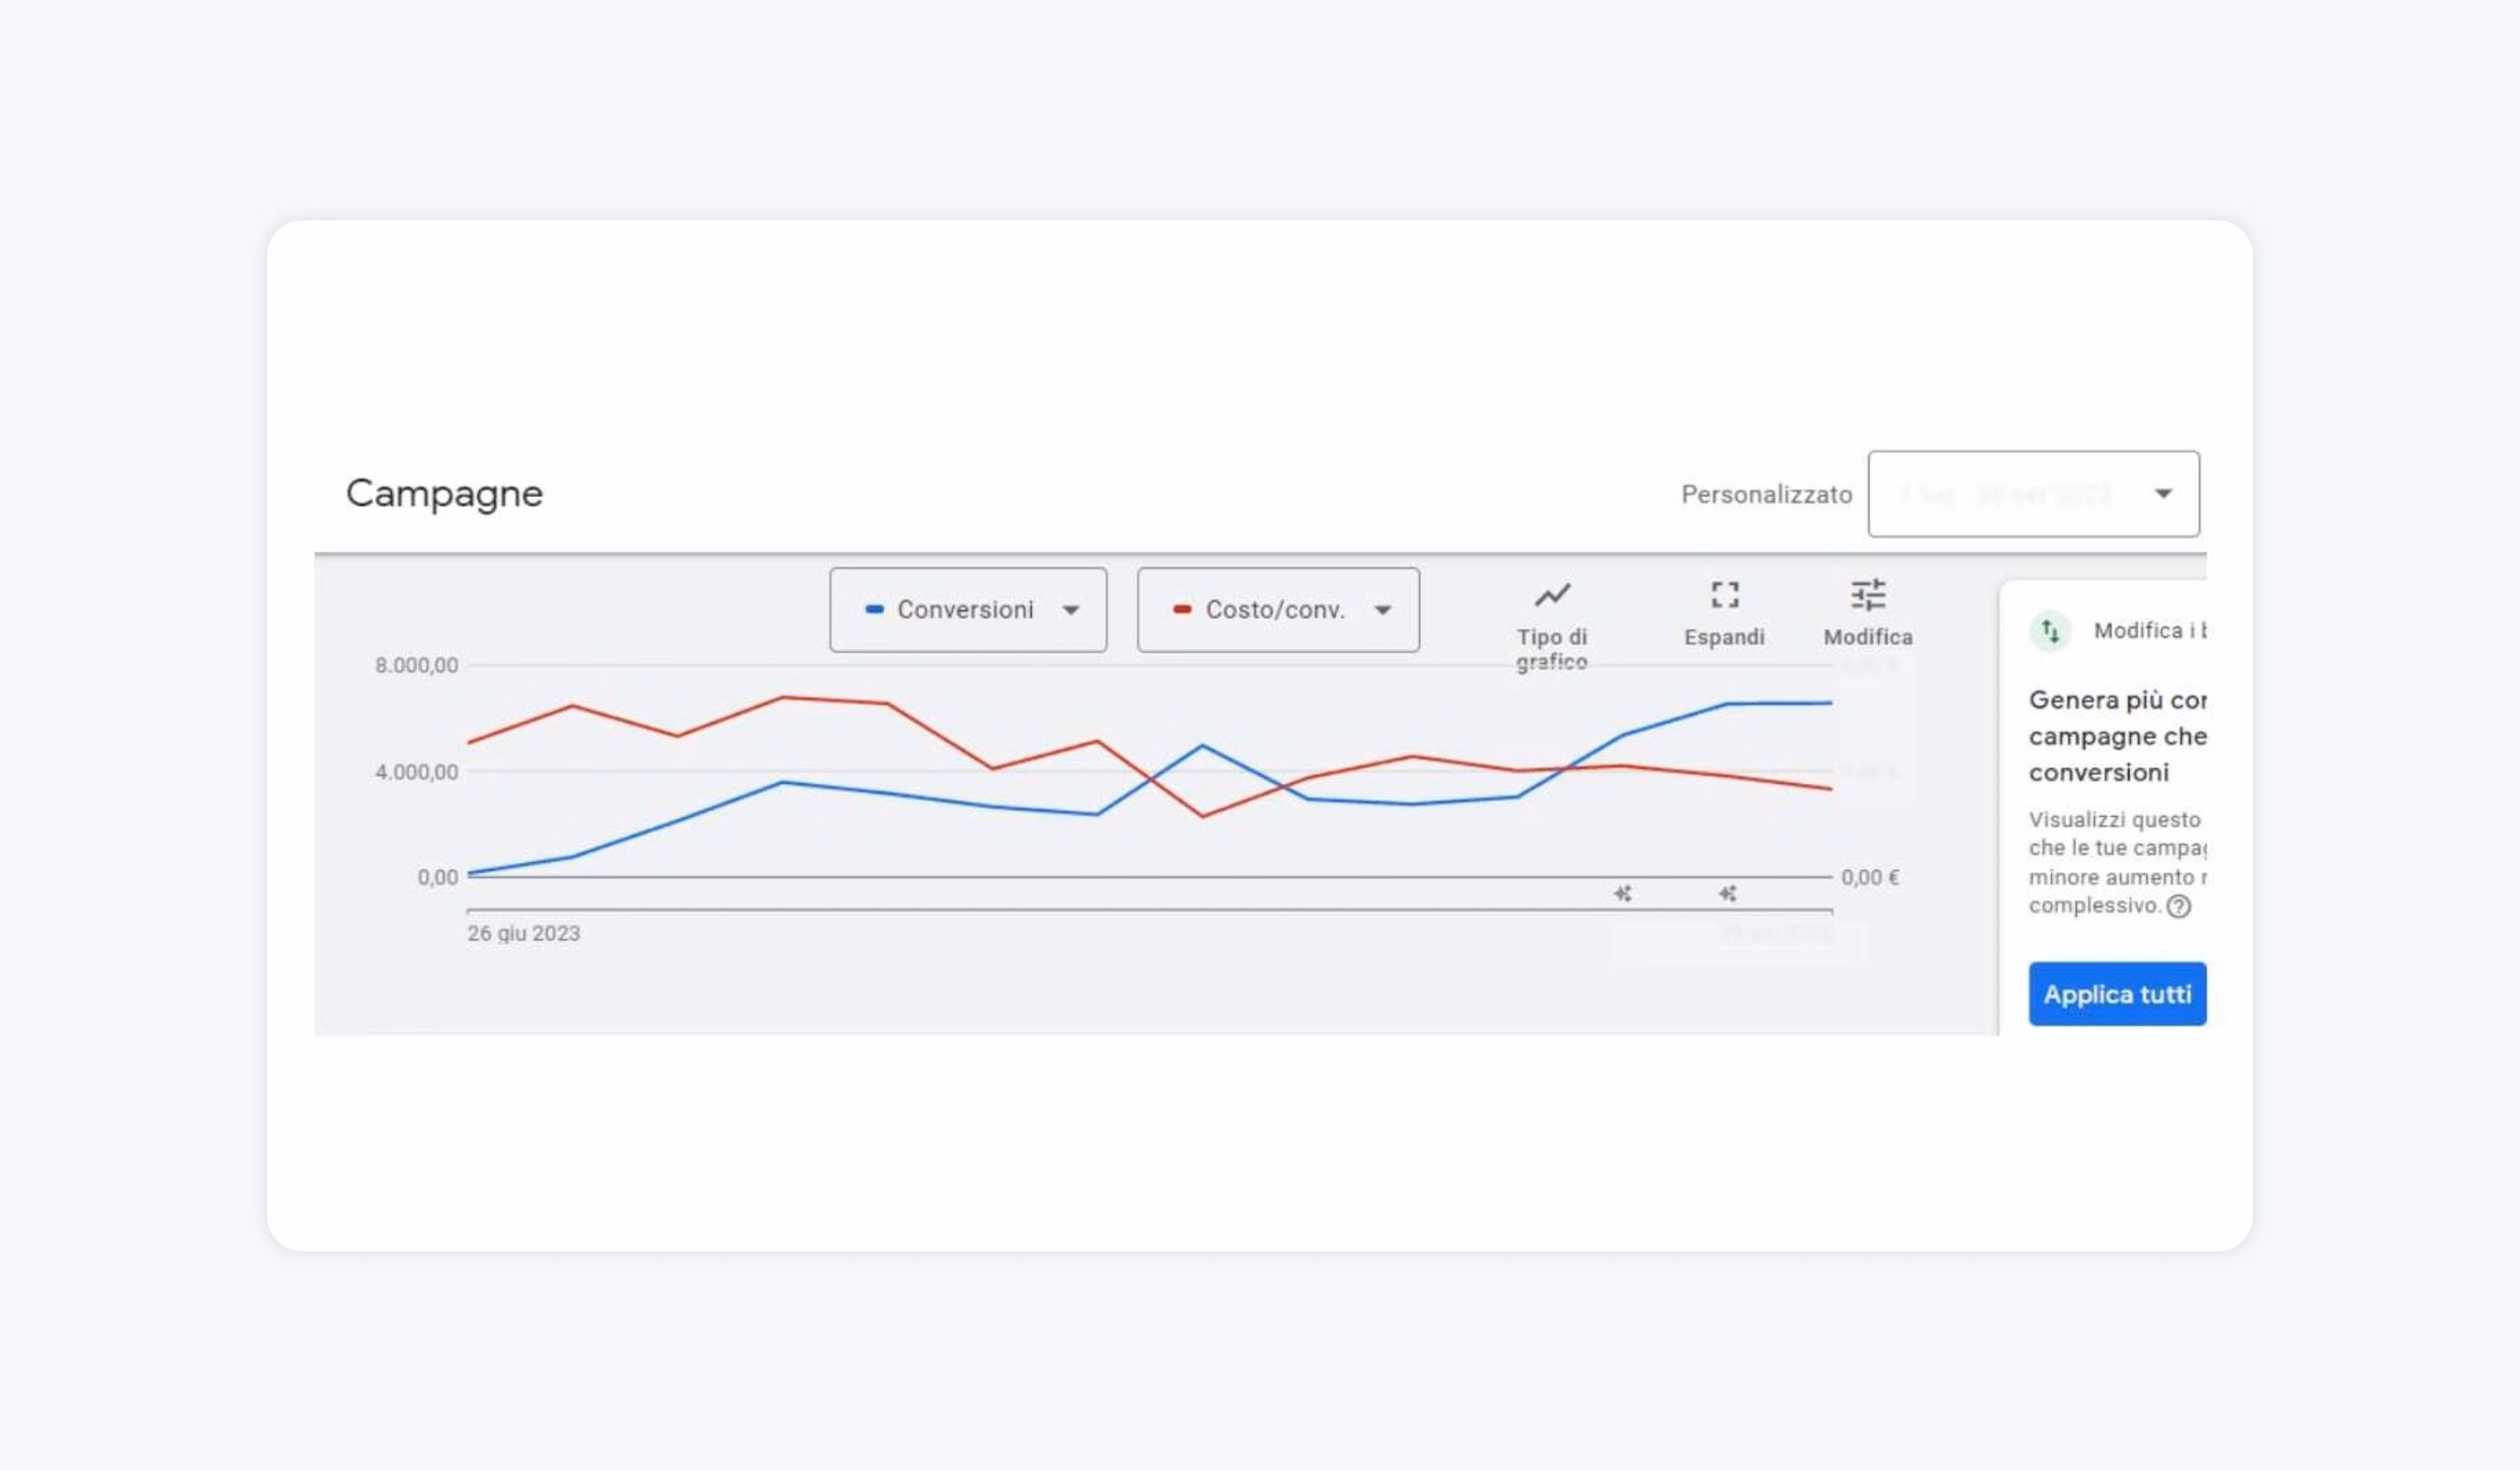Image resolution: width=2520 pixels, height=1470 pixels.
Task: Click the Espandi fullscreen icon
Action: click(1724, 595)
